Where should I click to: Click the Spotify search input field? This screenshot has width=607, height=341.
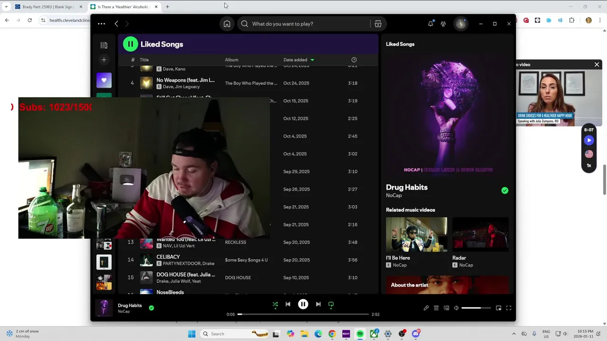click(303, 24)
